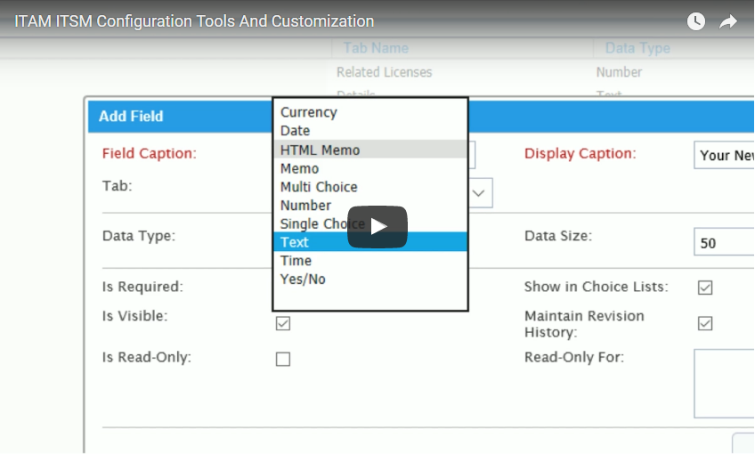Toggle the Is Visible checkbox

[x=283, y=323]
